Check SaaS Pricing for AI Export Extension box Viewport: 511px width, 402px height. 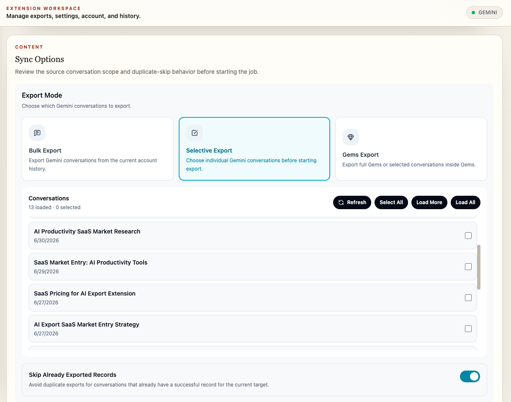tap(468, 298)
